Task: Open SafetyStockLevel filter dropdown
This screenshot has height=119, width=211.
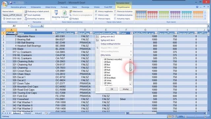Action: [x=156, y=33]
